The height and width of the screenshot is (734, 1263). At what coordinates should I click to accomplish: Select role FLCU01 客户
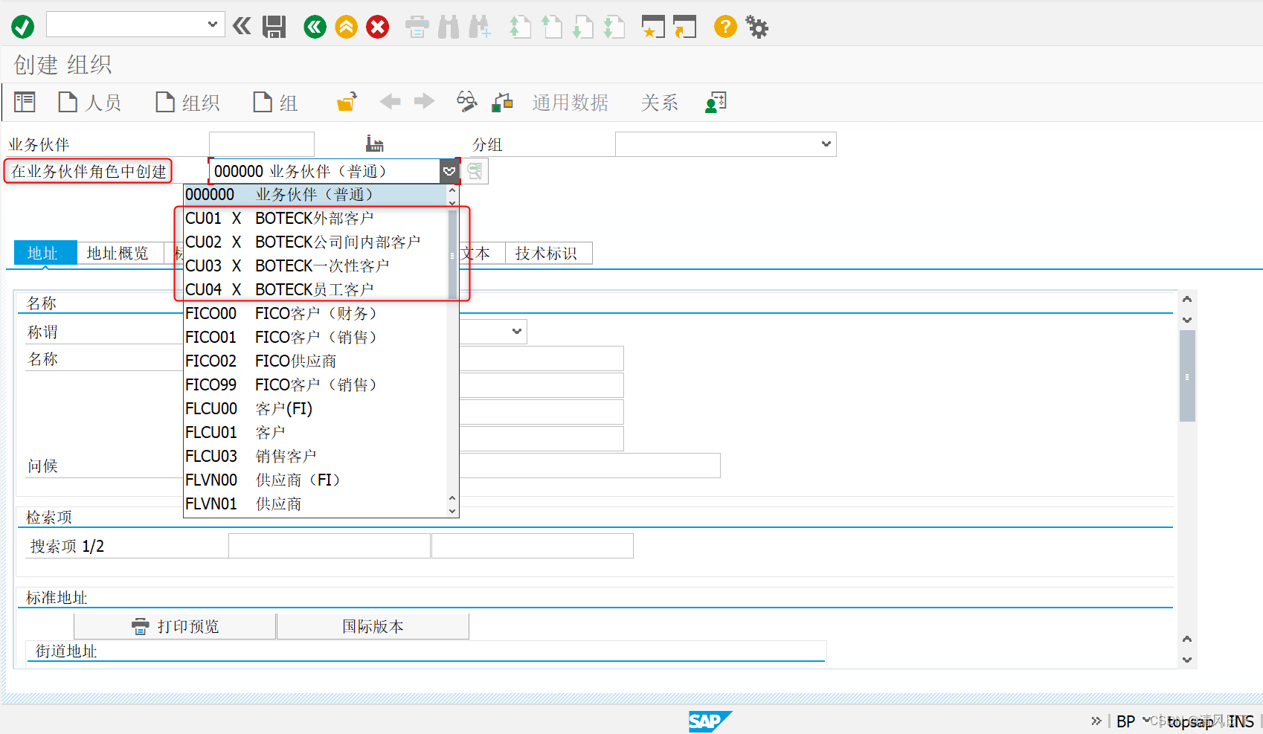[315, 433]
